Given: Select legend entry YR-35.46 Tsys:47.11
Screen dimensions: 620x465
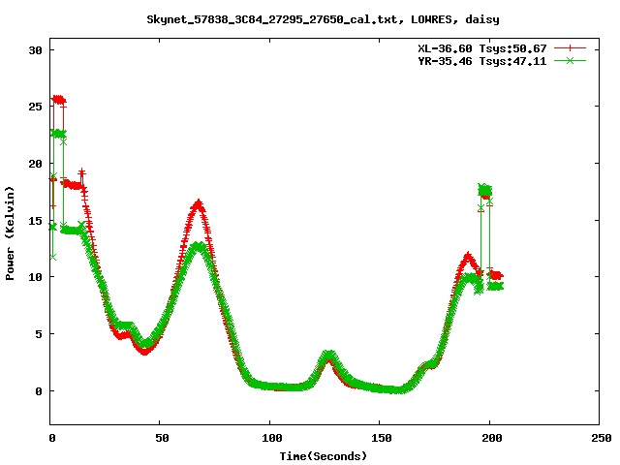Looking at the screenshot, I should coord(482,61).
